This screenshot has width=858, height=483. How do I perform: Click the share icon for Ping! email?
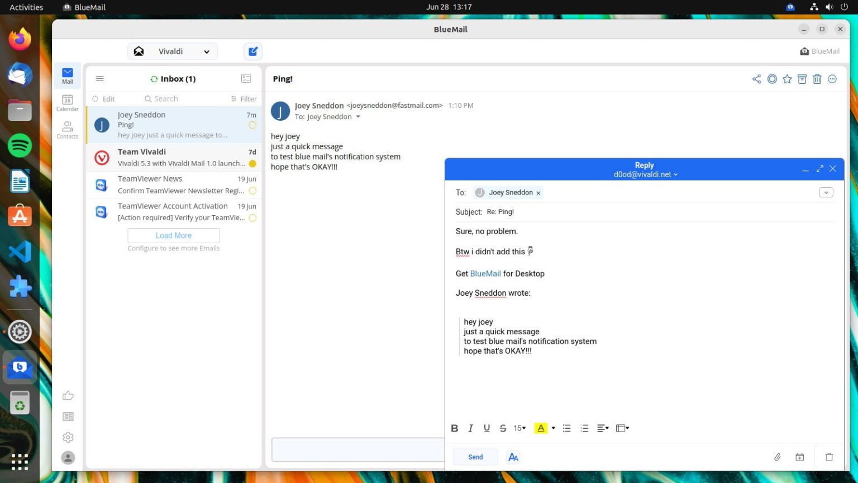click(756, 79)
